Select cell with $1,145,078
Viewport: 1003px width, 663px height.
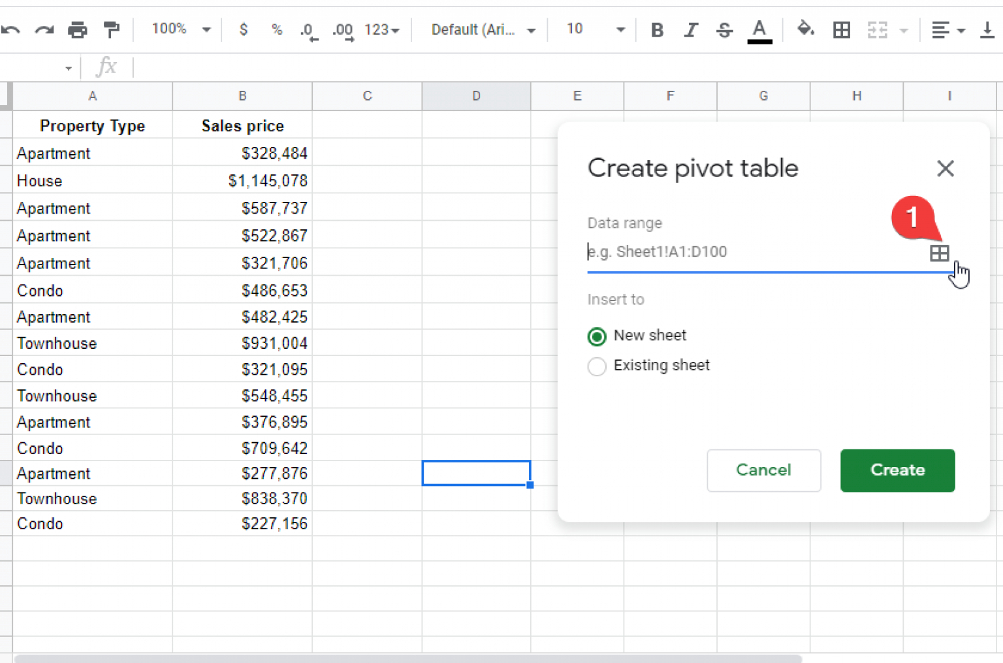click(242, 180)
